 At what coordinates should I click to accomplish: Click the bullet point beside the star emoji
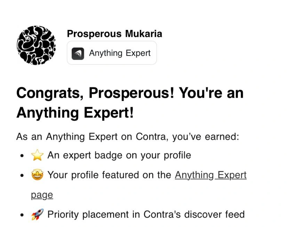(22, 156)
